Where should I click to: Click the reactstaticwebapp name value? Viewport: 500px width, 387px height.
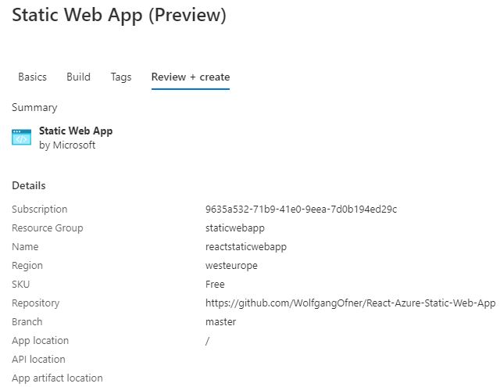pyautogui.click(x=246, y=247)
